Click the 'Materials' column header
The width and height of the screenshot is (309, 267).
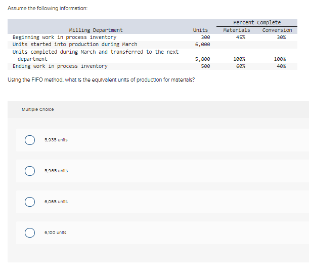pyautogui.click(x=237, y=30)
